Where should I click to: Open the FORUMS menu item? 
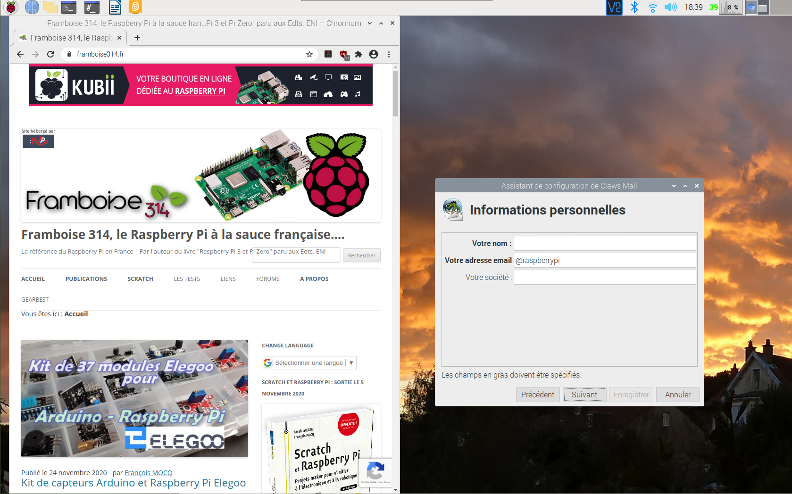268,279
